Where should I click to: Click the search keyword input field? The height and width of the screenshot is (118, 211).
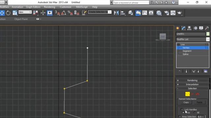(x=131, y=3)
